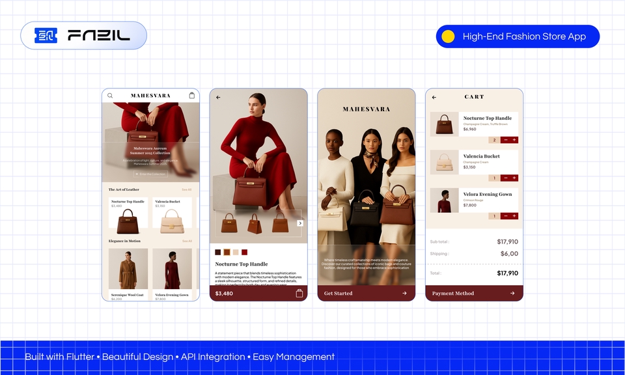Tap back arrow on Cart screen
This screenshot has height=375, width=625.
(434, 97)
